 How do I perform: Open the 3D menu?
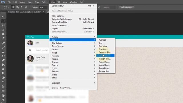click(59, 2)
